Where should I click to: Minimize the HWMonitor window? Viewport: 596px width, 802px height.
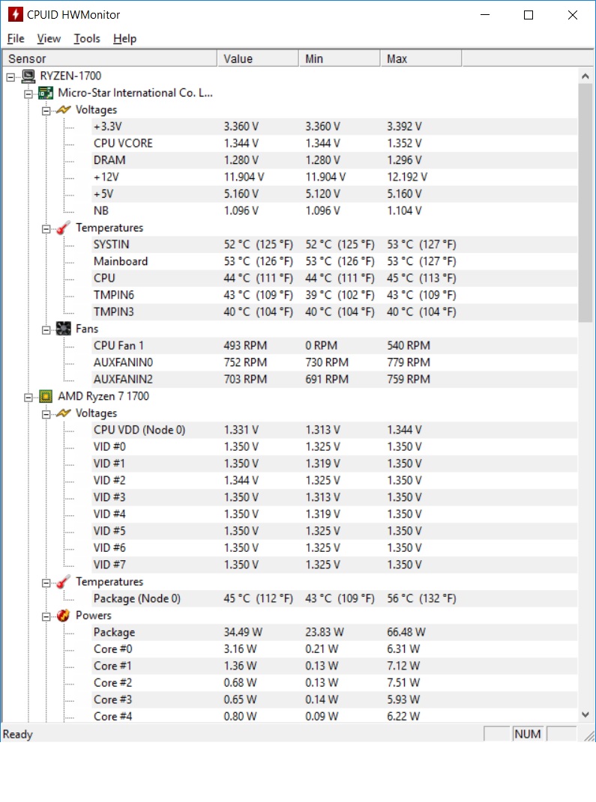click(485, 15)
